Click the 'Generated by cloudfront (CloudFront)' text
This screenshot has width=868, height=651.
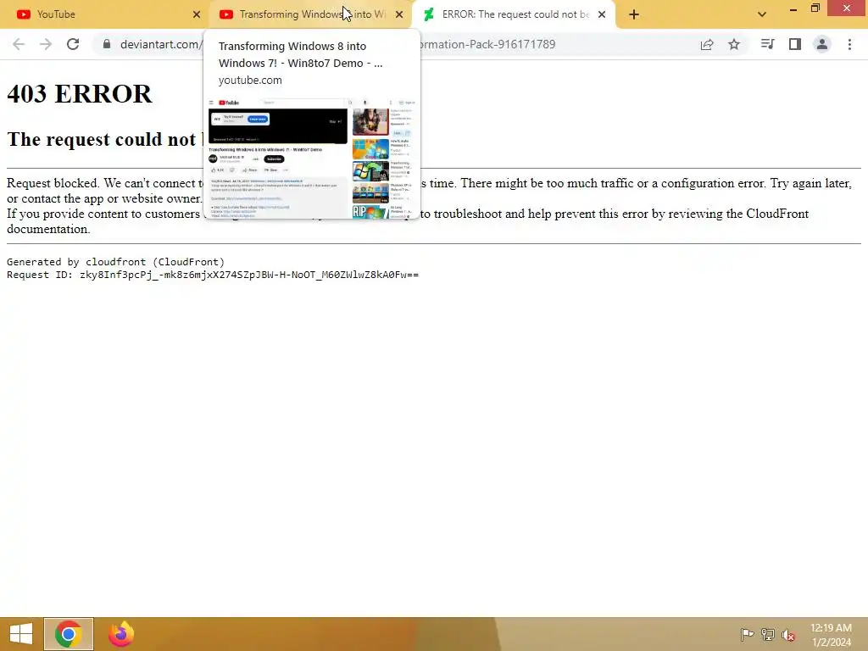pyautogui.click(x=115, y=262)
